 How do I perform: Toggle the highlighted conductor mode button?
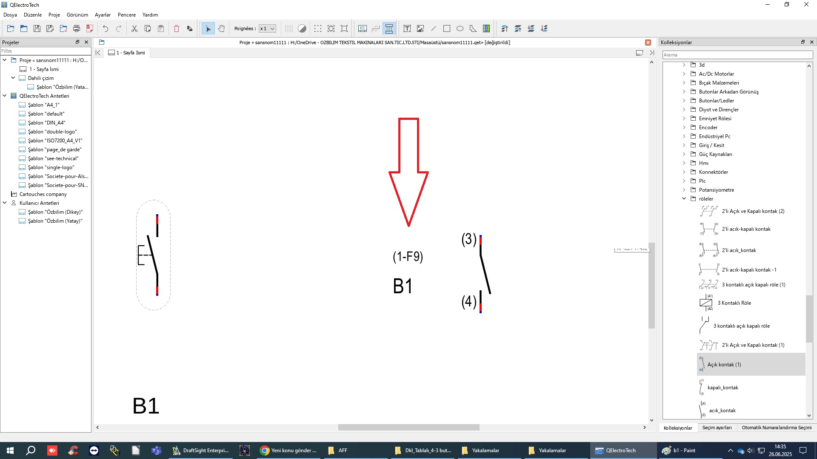click(389, 28)
